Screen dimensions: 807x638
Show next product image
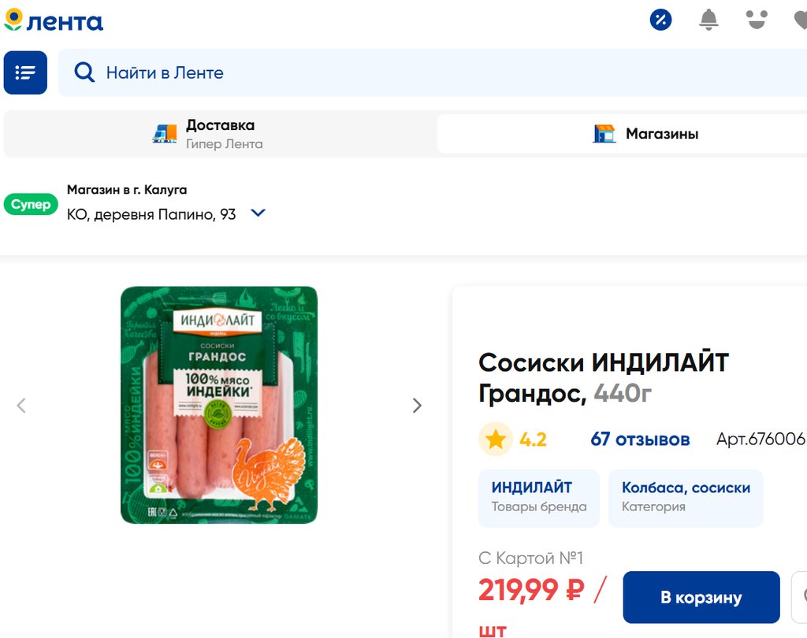click(x=417, y=406)
